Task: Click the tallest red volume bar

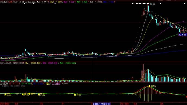Action: pos(143,73)
